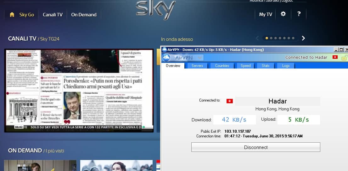Open the On Demand menu
The image size is (348, 171).
tap(84, 15)
